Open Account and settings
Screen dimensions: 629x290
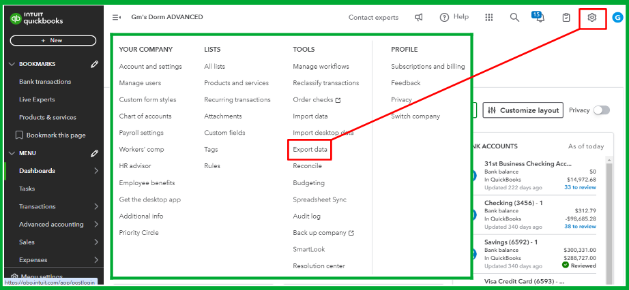(151, 67)
